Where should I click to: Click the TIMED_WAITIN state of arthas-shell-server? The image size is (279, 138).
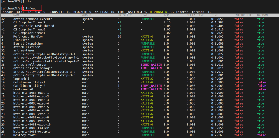[x=151, y=65]
